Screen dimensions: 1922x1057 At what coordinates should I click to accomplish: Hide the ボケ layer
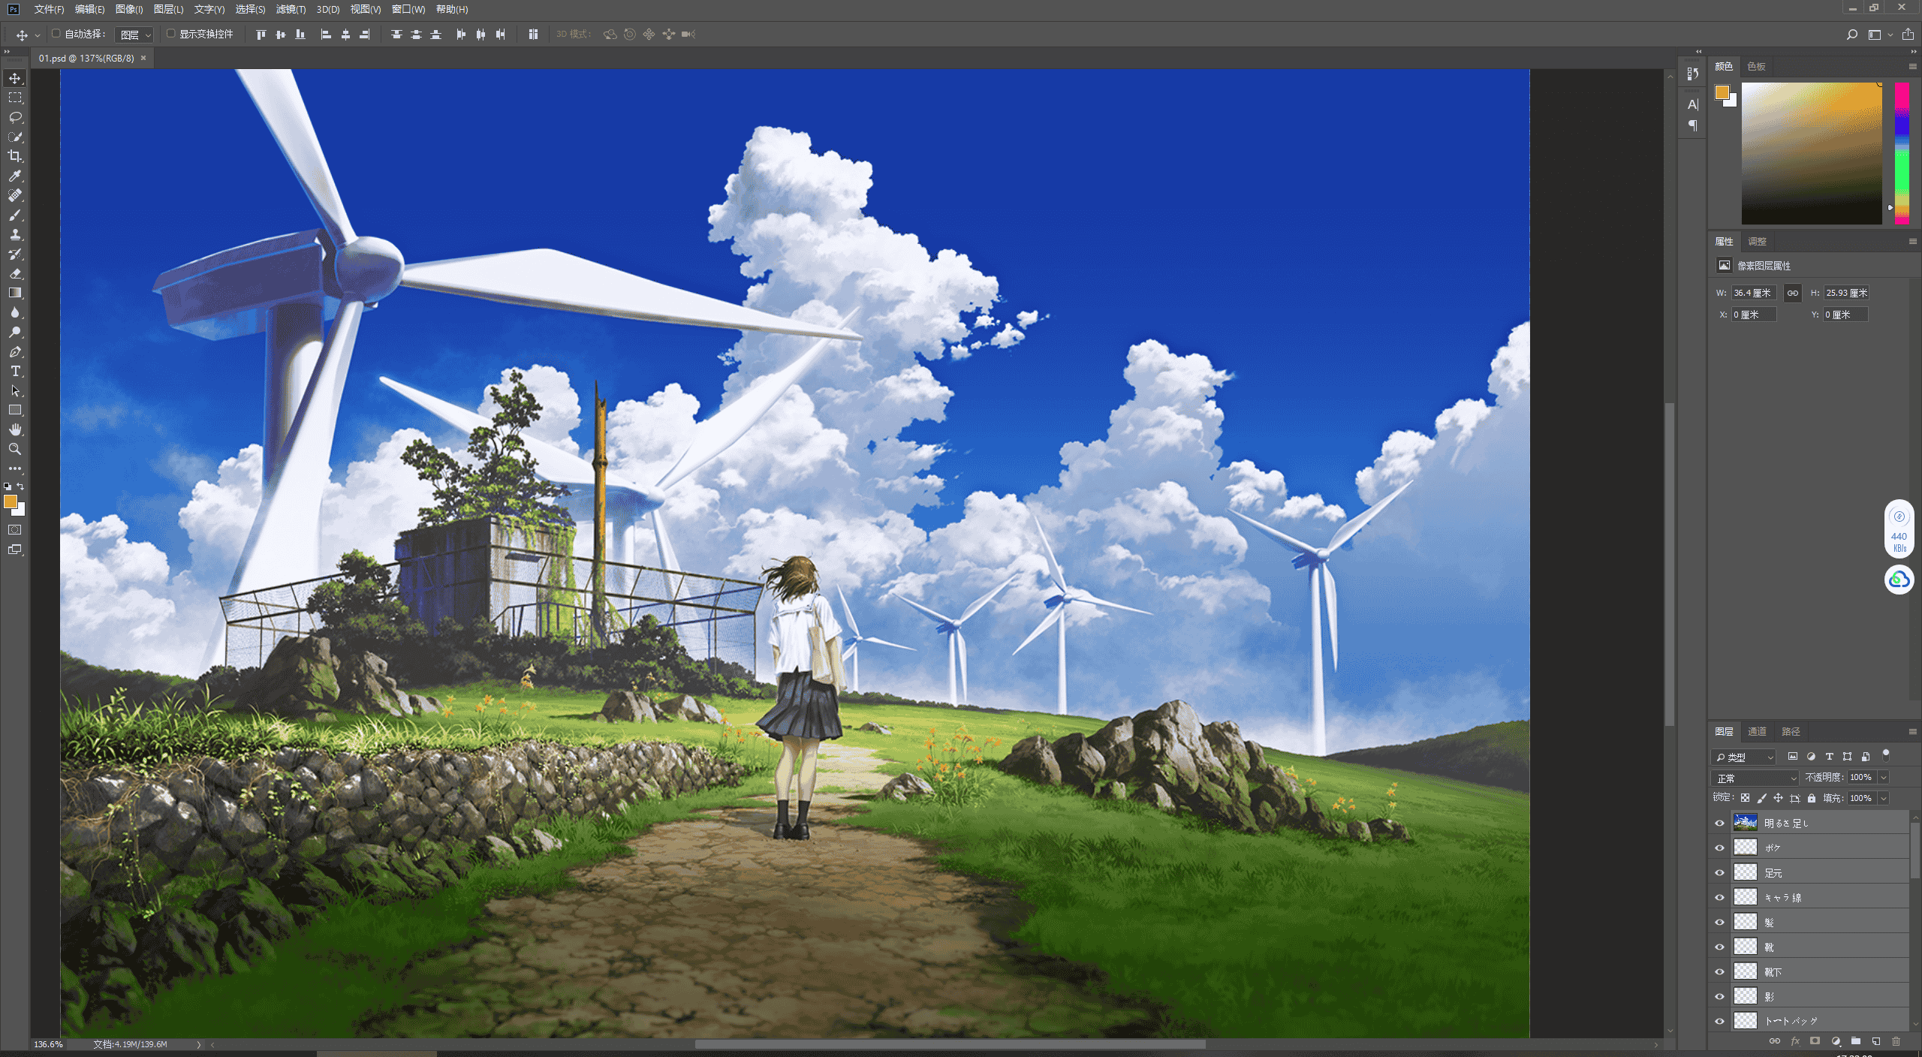click(1719, 848)
